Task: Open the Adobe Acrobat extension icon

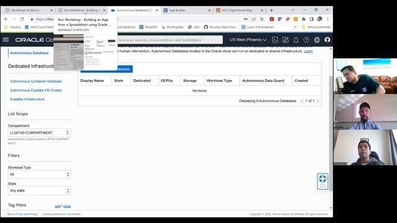Action: (272, 19)
